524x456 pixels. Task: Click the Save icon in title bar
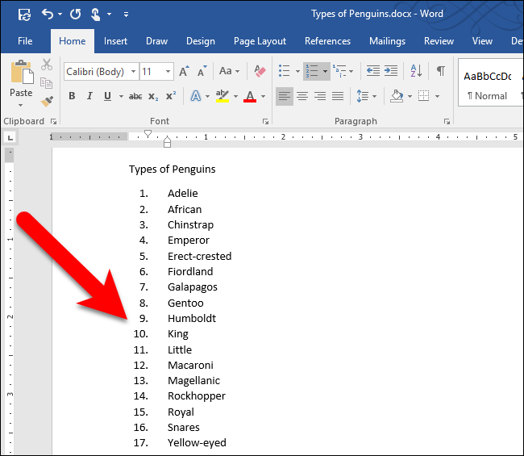pos(24,15)
